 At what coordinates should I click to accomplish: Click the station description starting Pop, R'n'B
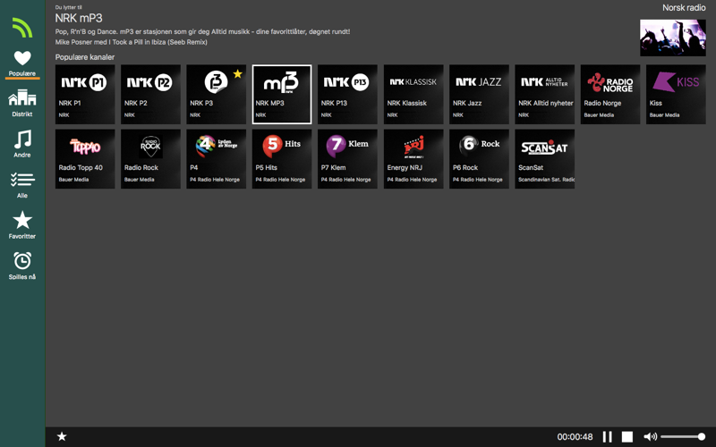click(x=203, y=32)
